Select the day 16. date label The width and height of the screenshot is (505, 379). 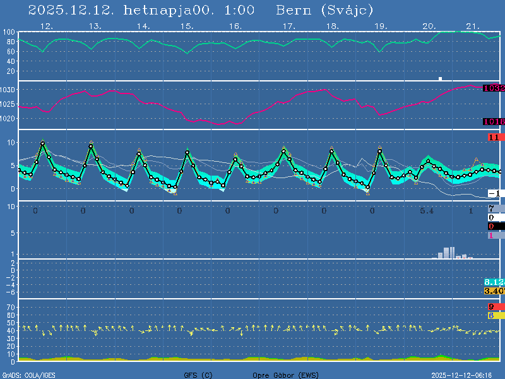(235, 27)
